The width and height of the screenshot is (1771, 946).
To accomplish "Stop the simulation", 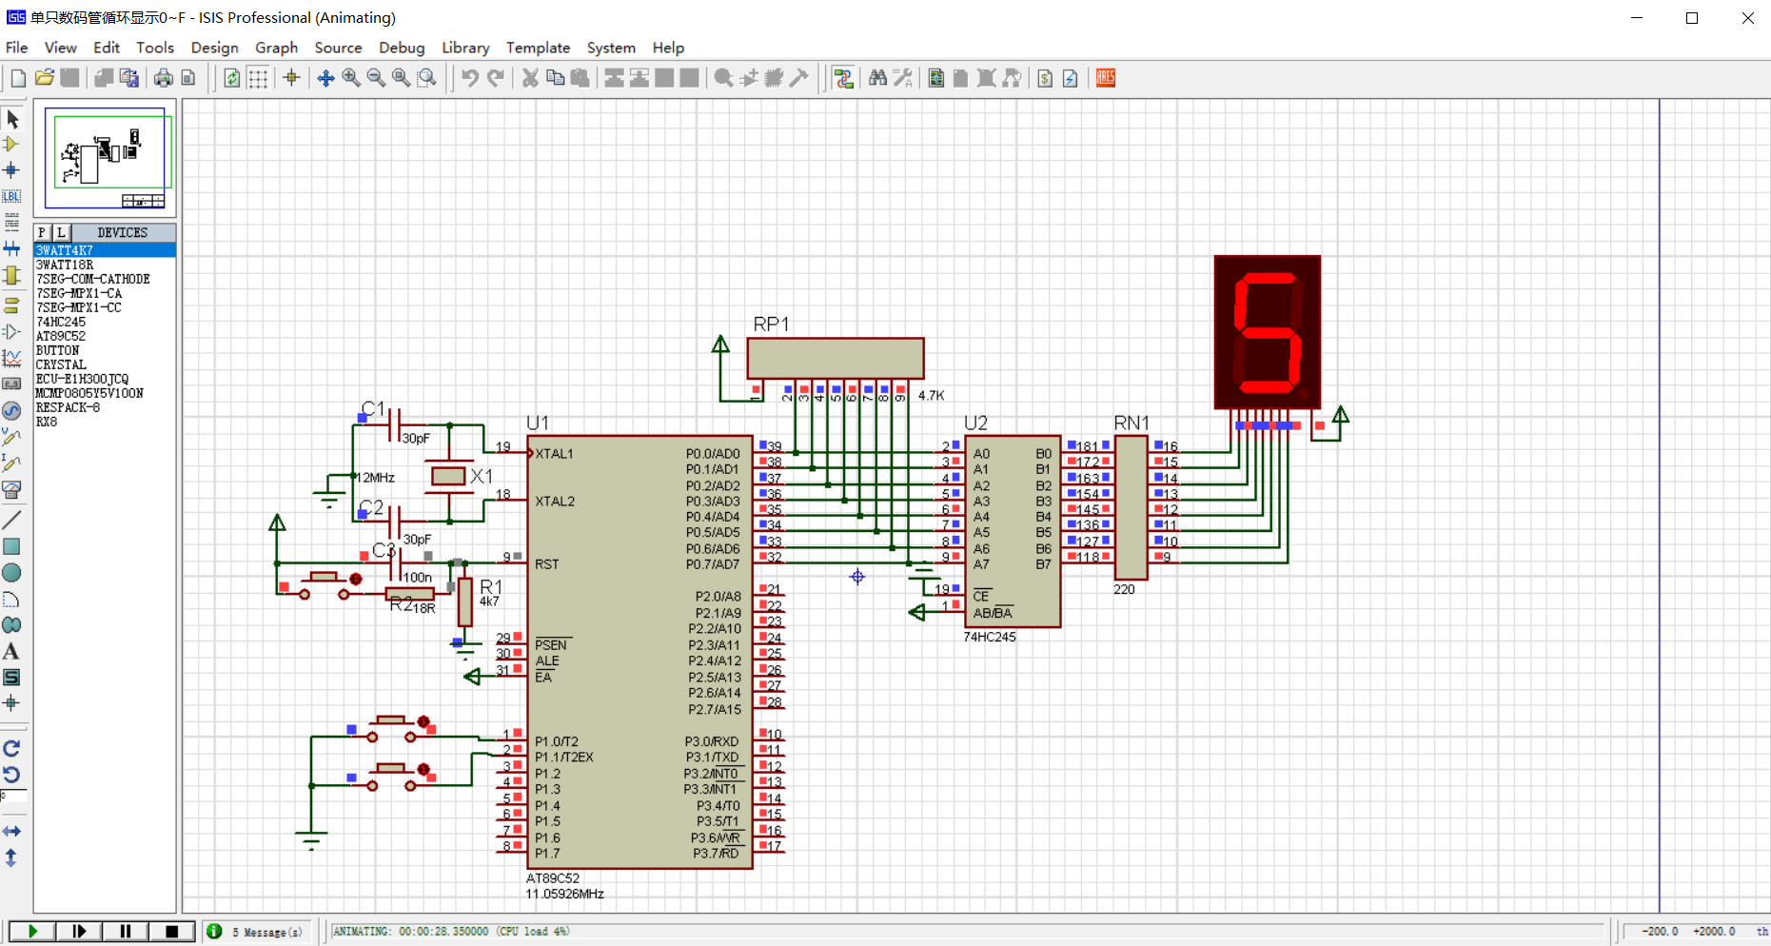I will pos(171,931).
